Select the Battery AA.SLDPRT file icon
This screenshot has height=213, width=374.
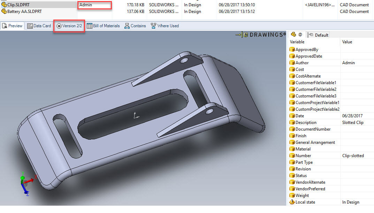[x=4, y=11]
